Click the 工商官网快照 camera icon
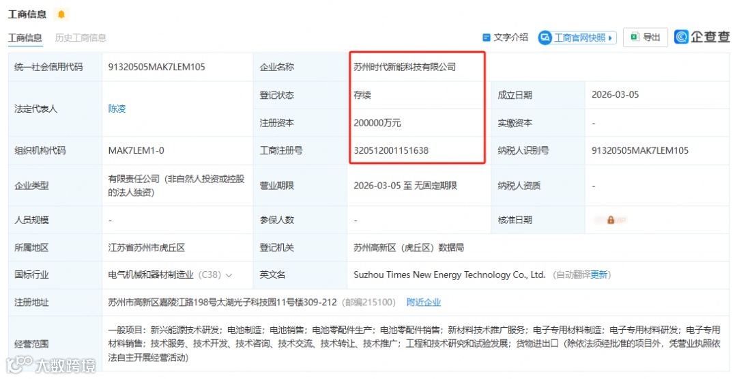 click(x=545, y=38)
